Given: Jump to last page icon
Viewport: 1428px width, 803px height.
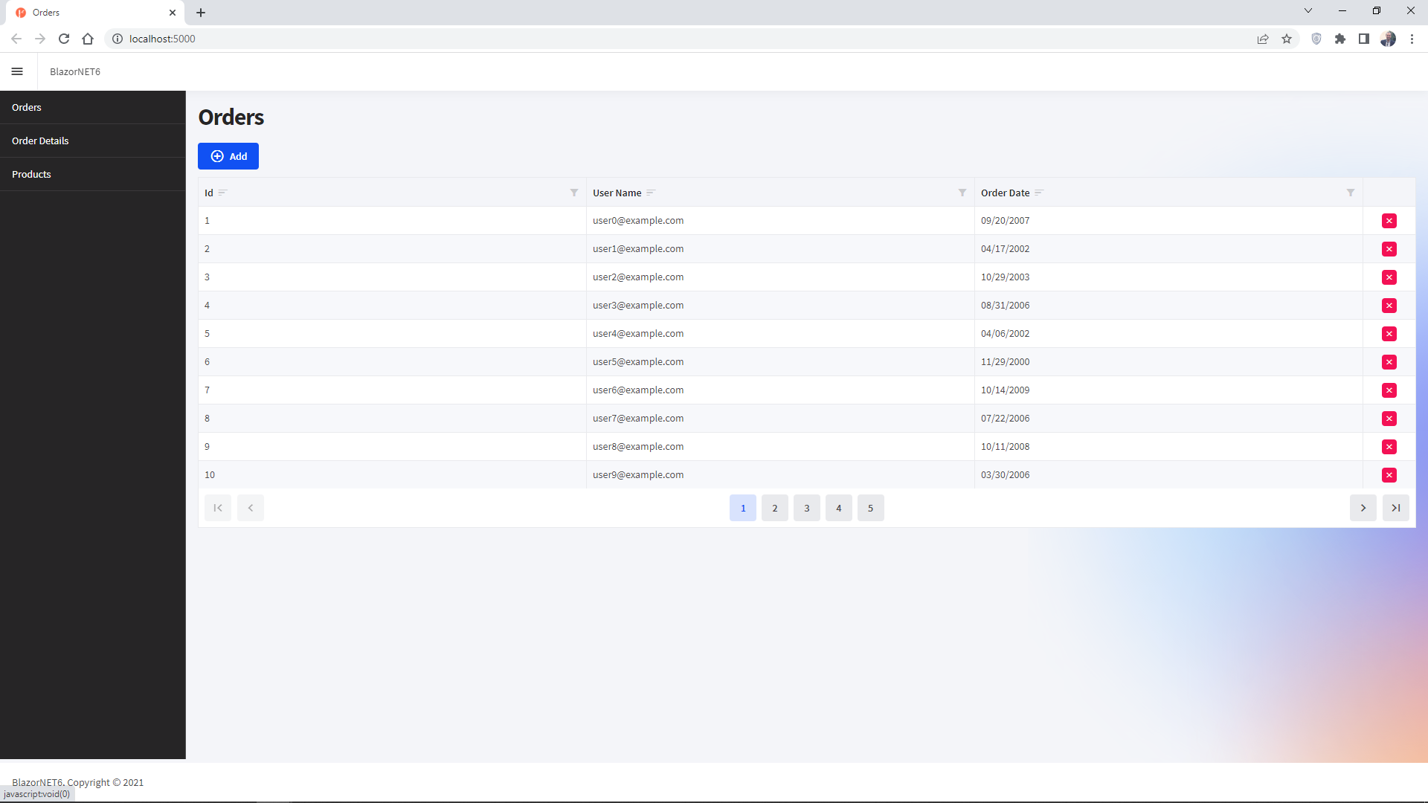Looking at the screenshot, I should 1395,508.
